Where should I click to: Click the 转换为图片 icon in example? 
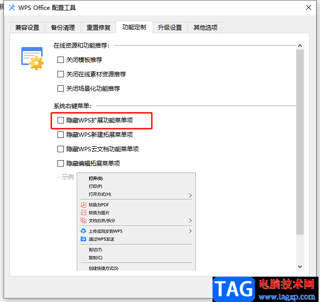[x=83, y=213]
